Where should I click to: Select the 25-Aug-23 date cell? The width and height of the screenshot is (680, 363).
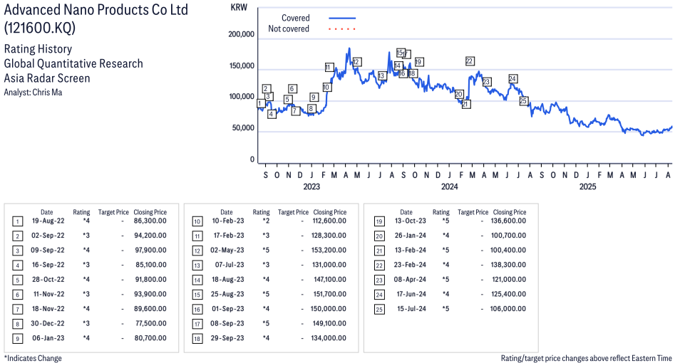click(227, 294)
